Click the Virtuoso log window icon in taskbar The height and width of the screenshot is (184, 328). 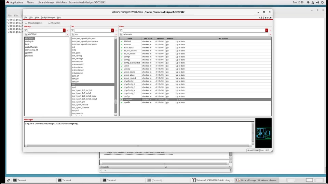(194, 180)
